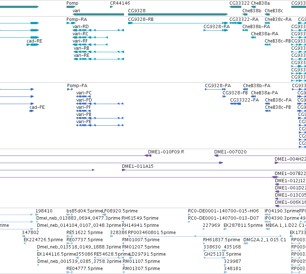The width and height of the screenshot is (306, 274).
Task: Select the DME1-007O20 clone label
Action: (x=230, y=152)
